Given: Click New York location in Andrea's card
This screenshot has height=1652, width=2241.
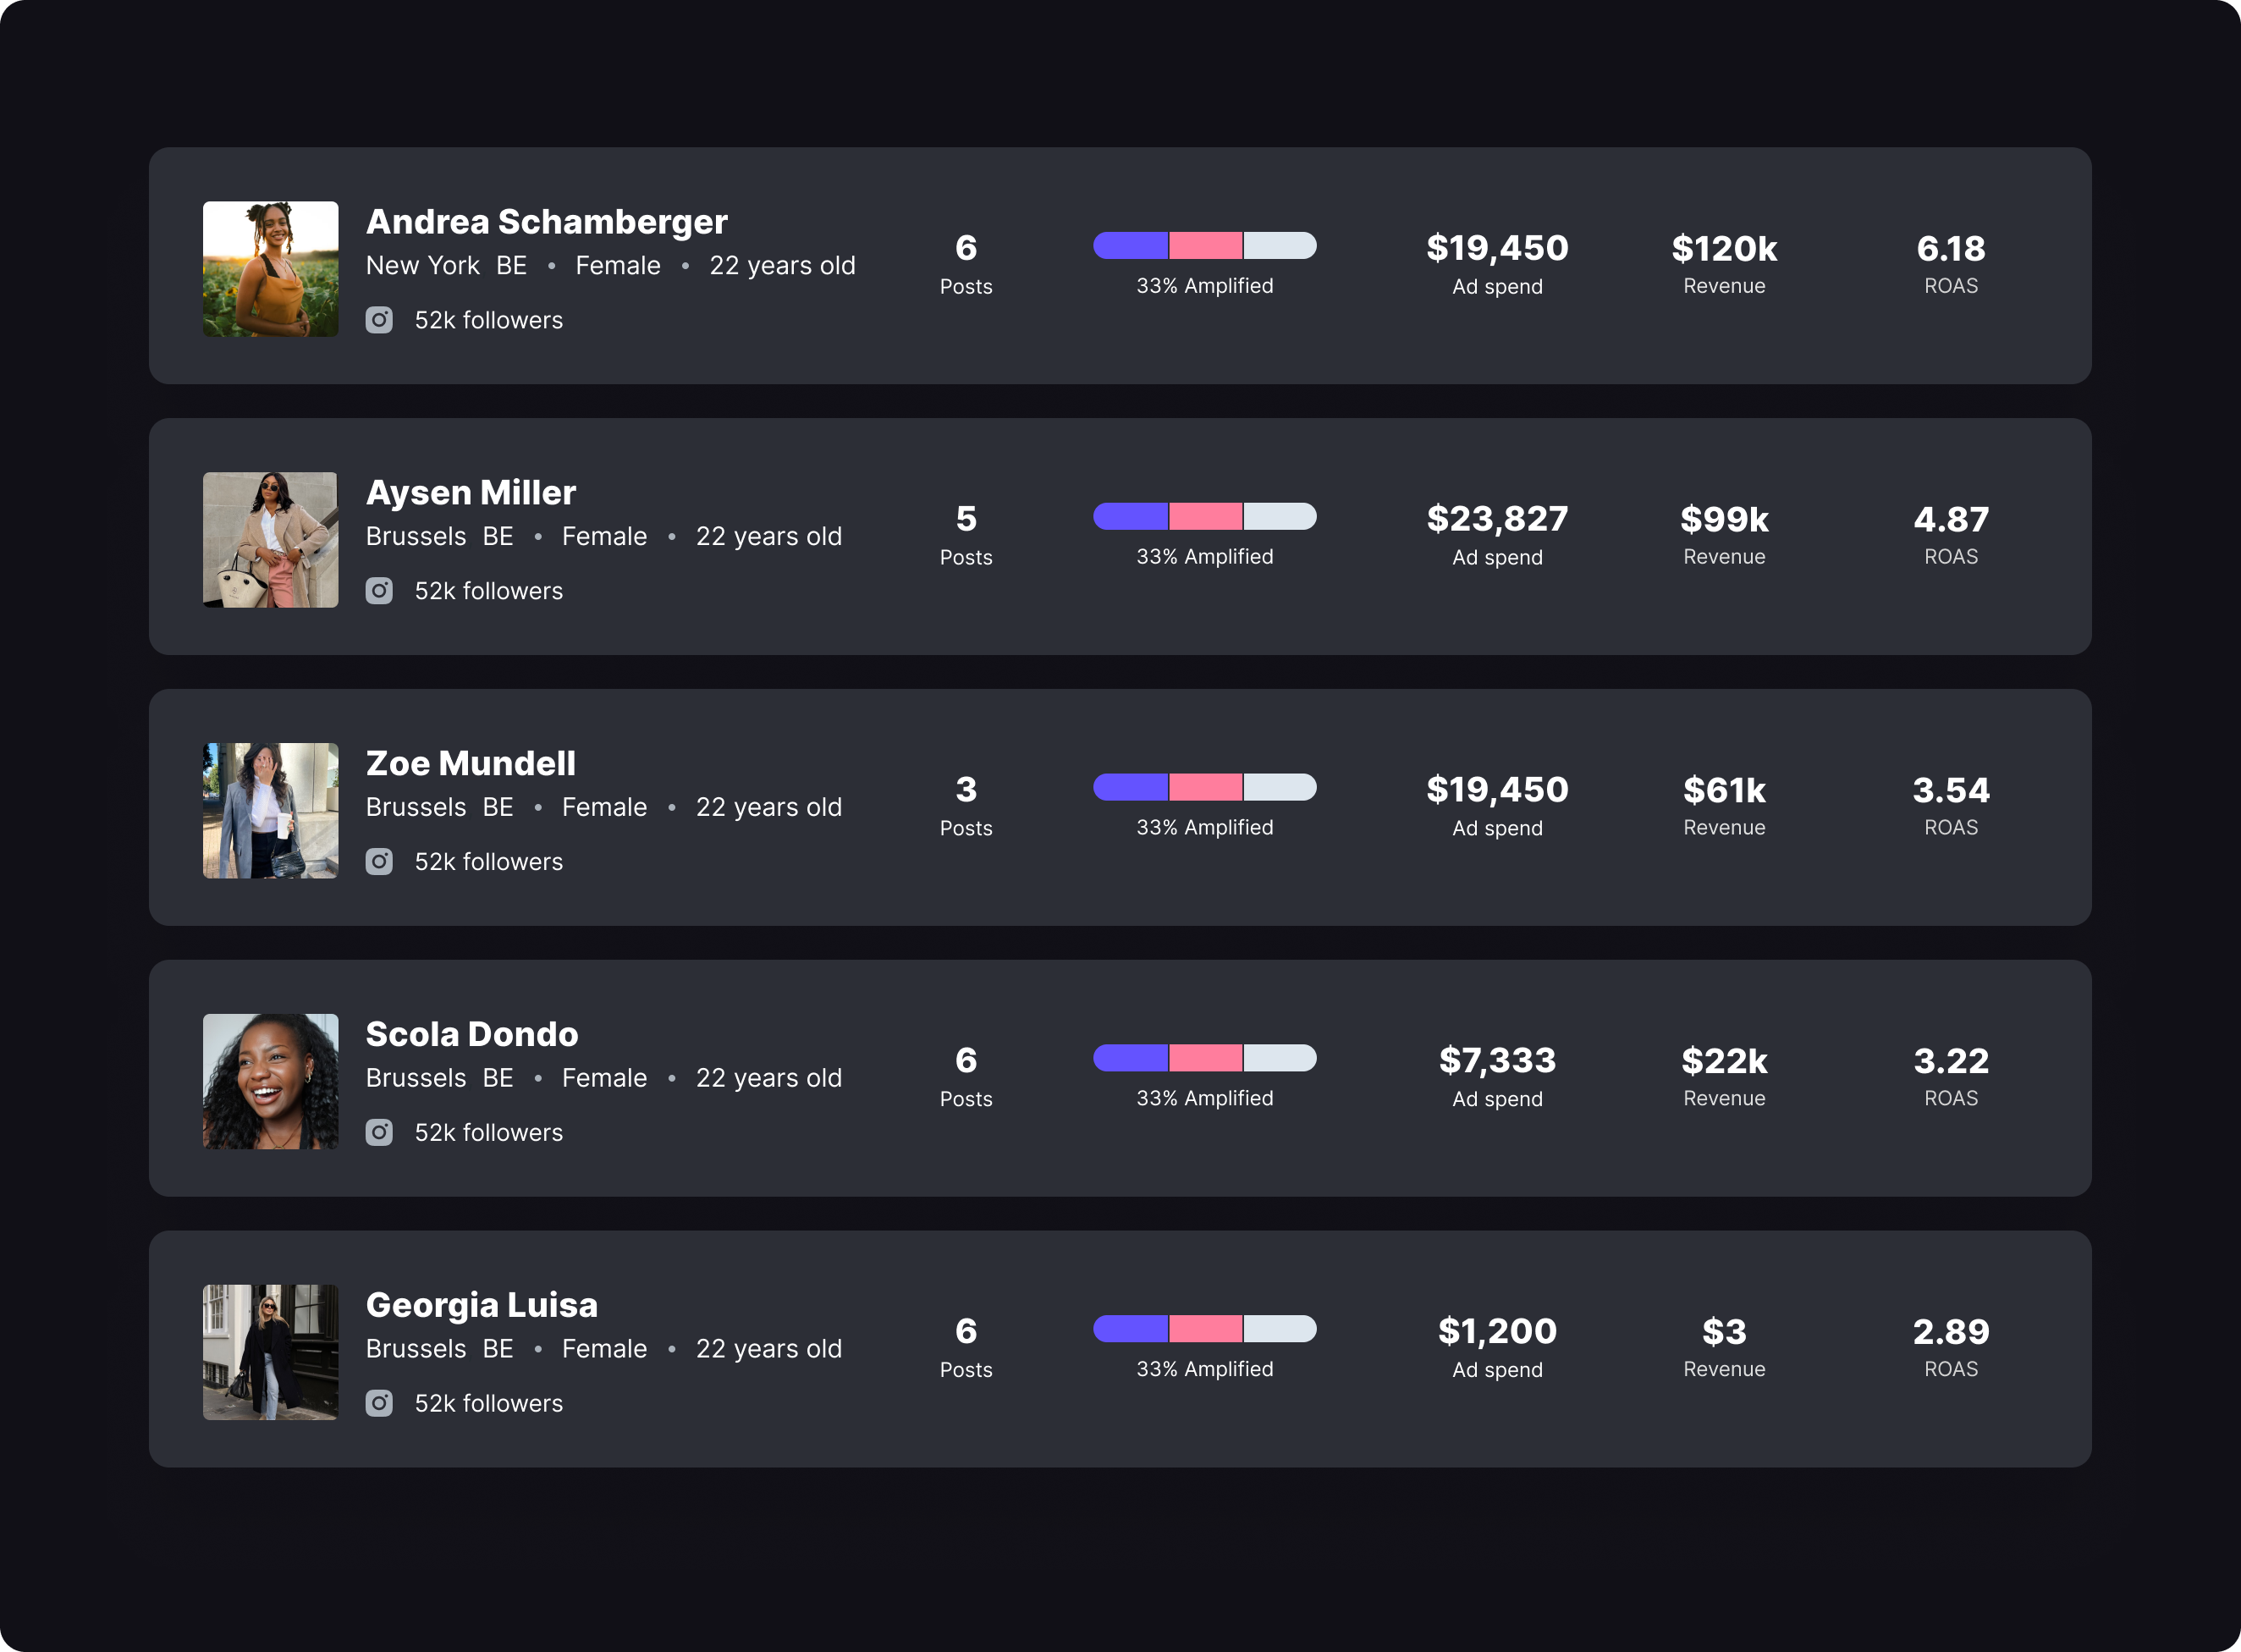Looking at the screenshot, I should (423, 266).
